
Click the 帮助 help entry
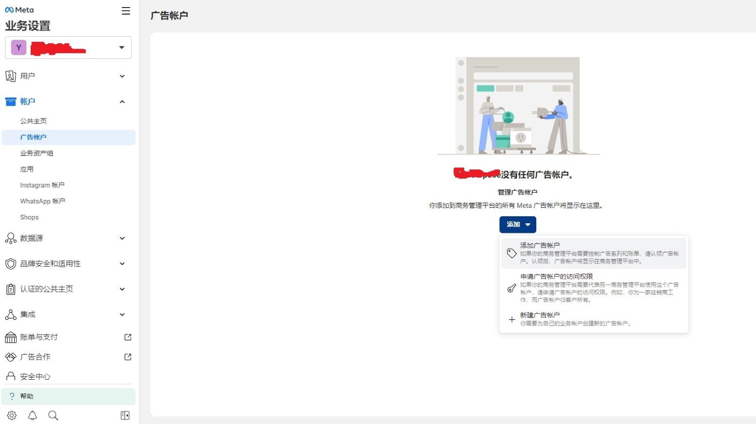[26, 396]
